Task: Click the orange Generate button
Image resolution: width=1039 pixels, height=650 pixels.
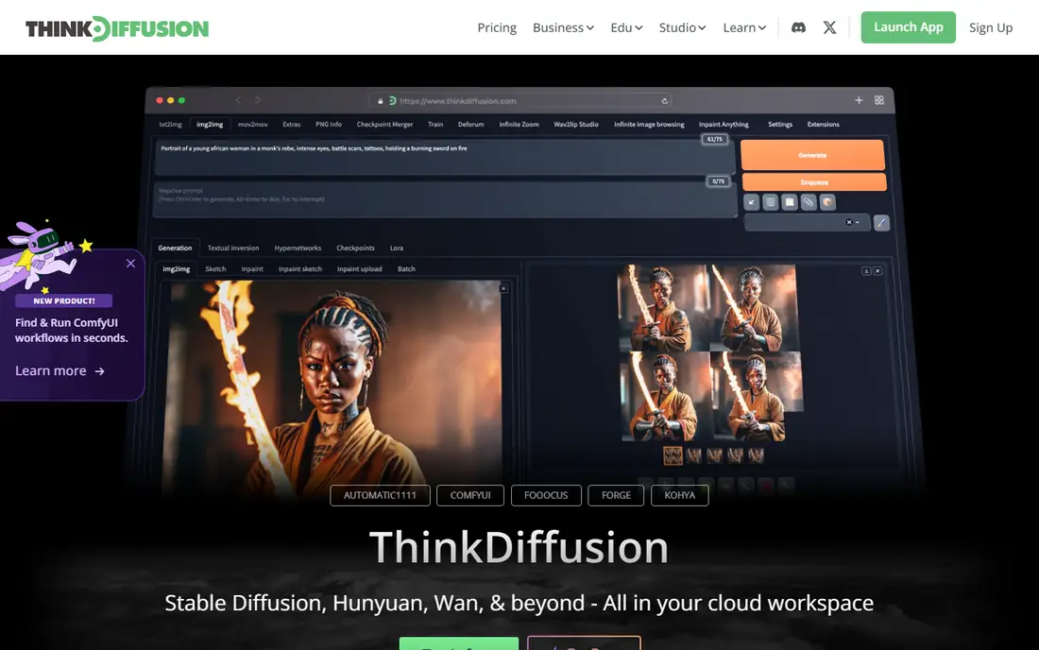Action: click(812, 155)
